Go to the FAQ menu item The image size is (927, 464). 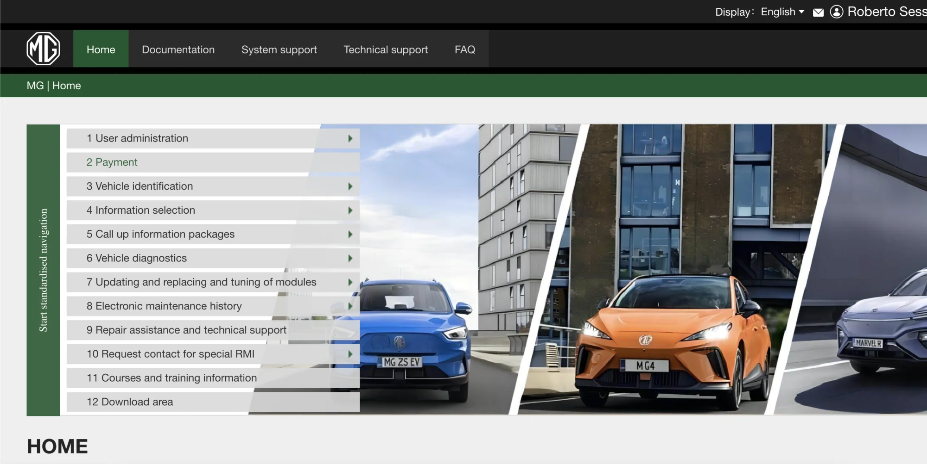tap(465, 49)
